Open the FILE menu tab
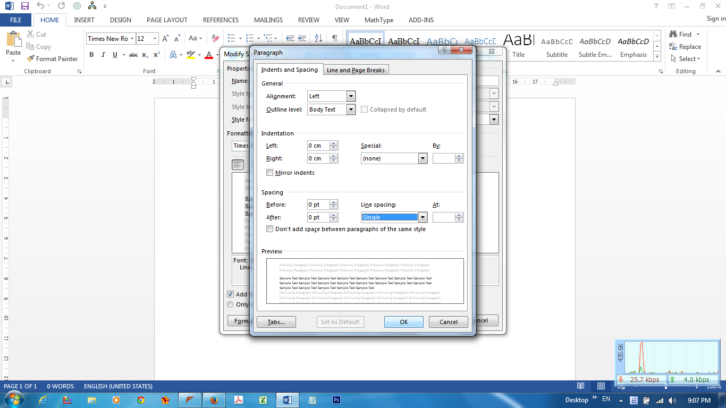The height and width of the screenshot is (408, 726). click(x=16, y=20)
